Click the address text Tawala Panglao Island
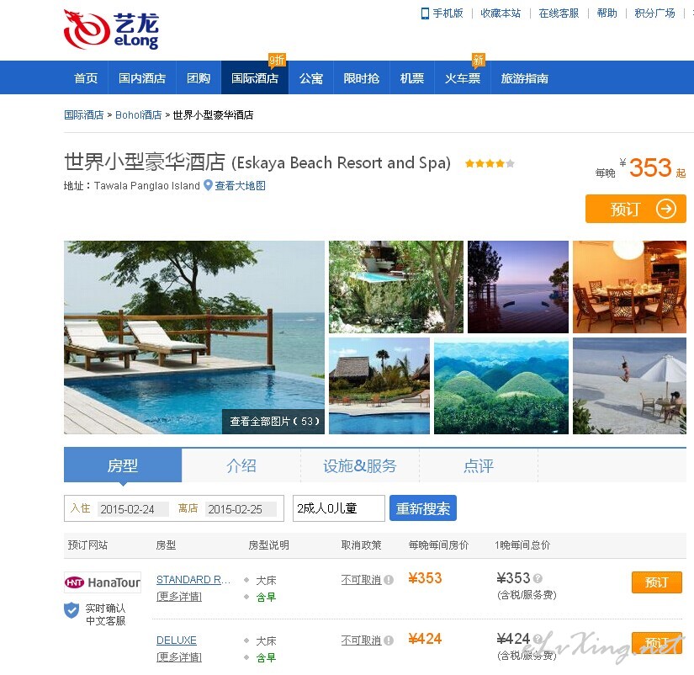 [x=147, y=185]
